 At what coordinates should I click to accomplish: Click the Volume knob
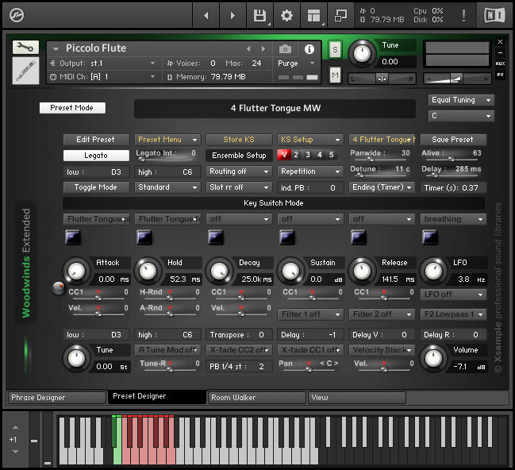pos(433,359)
